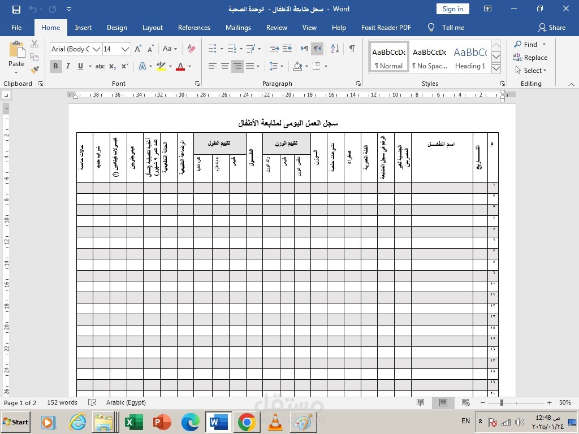Open Excel from the taskbar
The height and width of the screenshot is (434, 579).
pos(133,422)
